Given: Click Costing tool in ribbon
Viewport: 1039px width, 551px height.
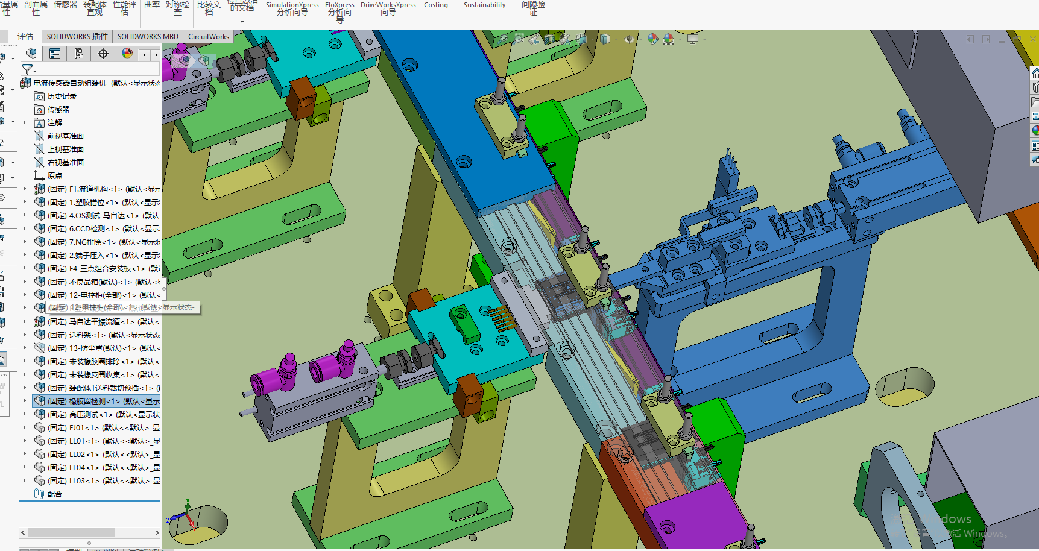Looking at the screenshot, I should click(x=436, y=5).
